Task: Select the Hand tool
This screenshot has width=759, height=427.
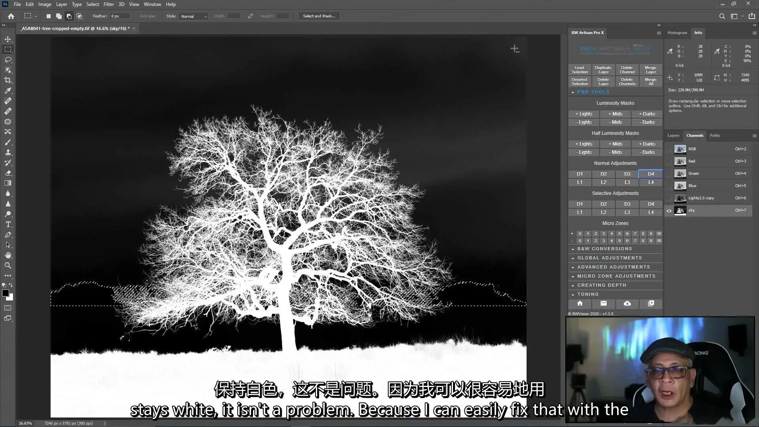Action: coord(8,255)
